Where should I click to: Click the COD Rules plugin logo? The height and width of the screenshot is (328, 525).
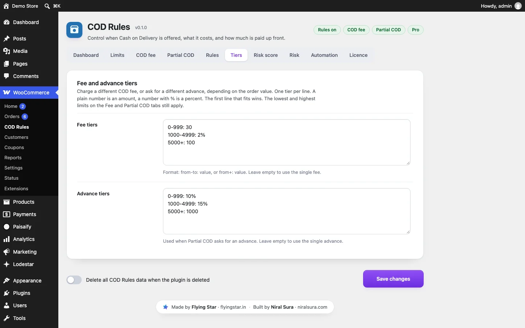coord(74,30)
